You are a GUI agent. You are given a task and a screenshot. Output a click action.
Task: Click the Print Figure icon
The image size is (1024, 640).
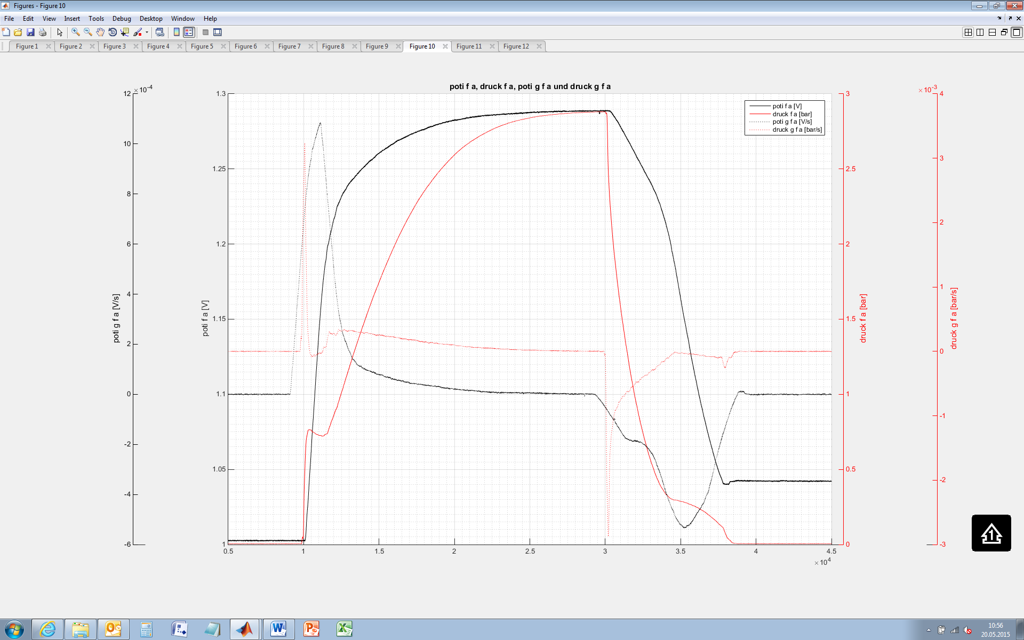point(43,32)
